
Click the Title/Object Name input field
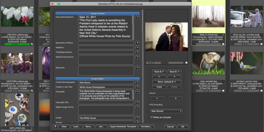click(106, 52)
